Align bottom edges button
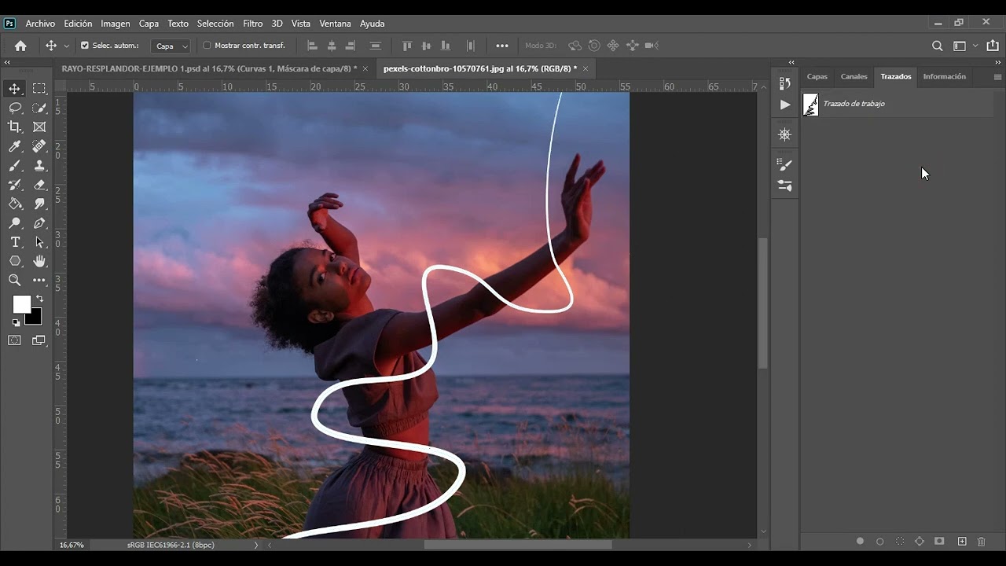The image size is (1006, 566). 446,46
